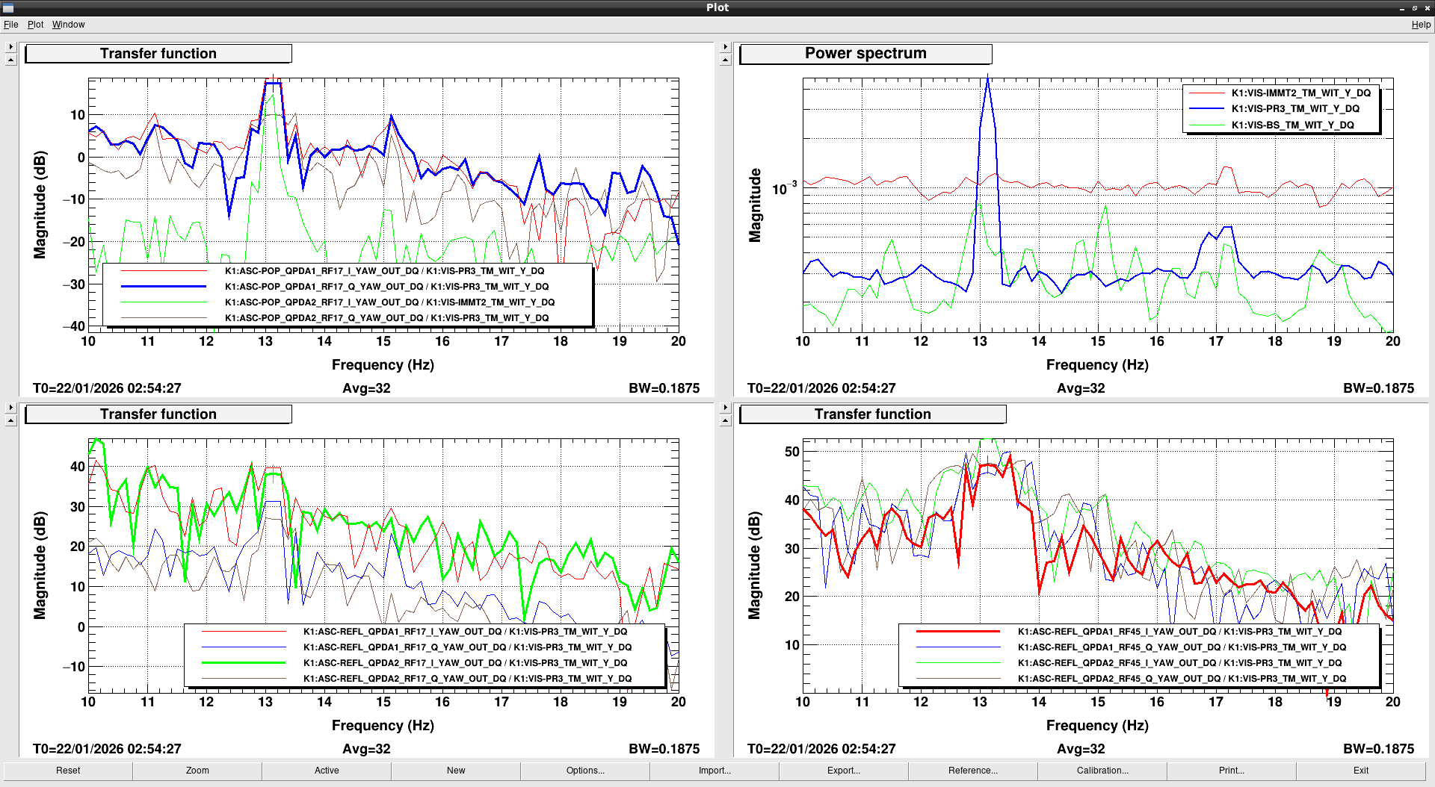Select the Power spectrum title box
The width and height of the screenshot is (1435, 787).
(865, 54)
